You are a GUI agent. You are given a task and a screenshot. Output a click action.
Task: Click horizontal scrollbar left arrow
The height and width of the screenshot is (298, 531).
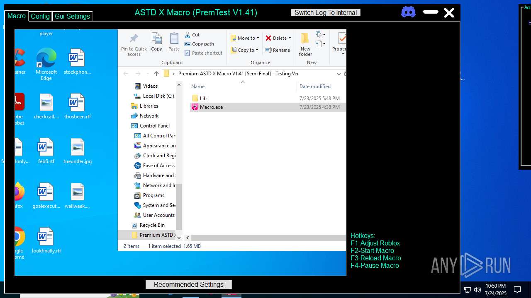(188, 238)
